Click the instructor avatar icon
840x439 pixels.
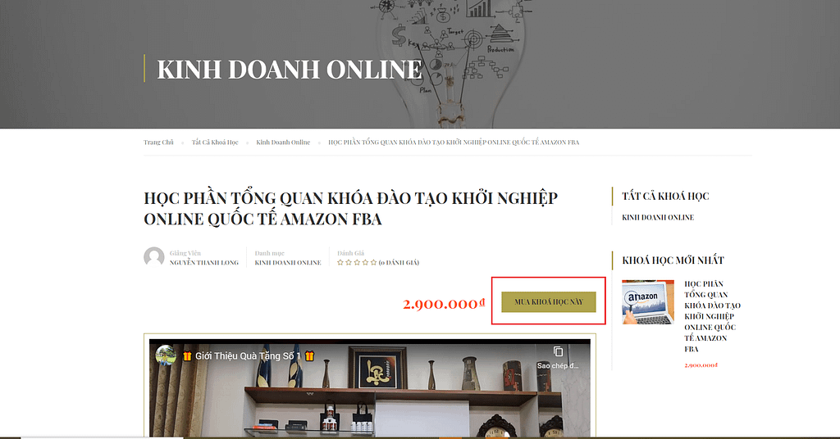point(153,257)
